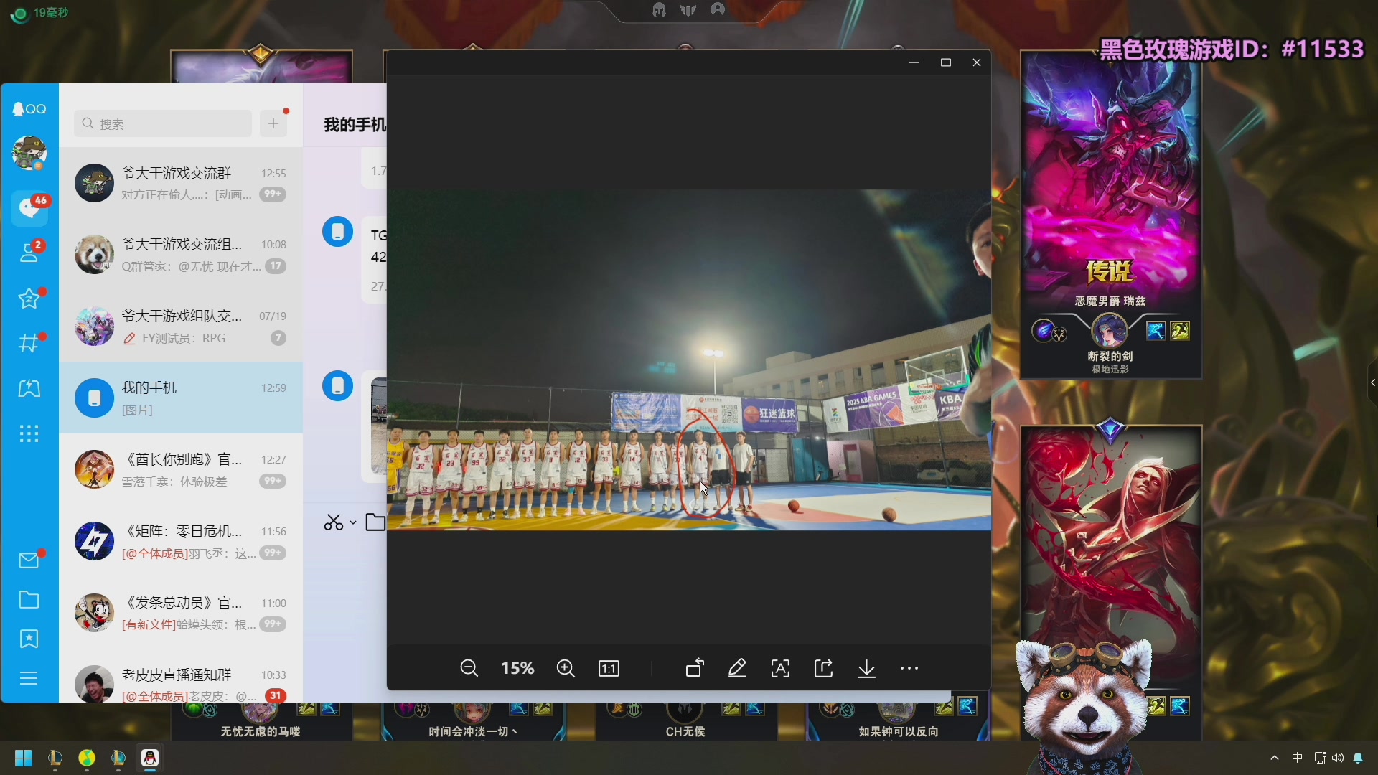Open more options ellipsis in viewer
The width and height of the screenshot is (1378, 775).
coord(909,668)
